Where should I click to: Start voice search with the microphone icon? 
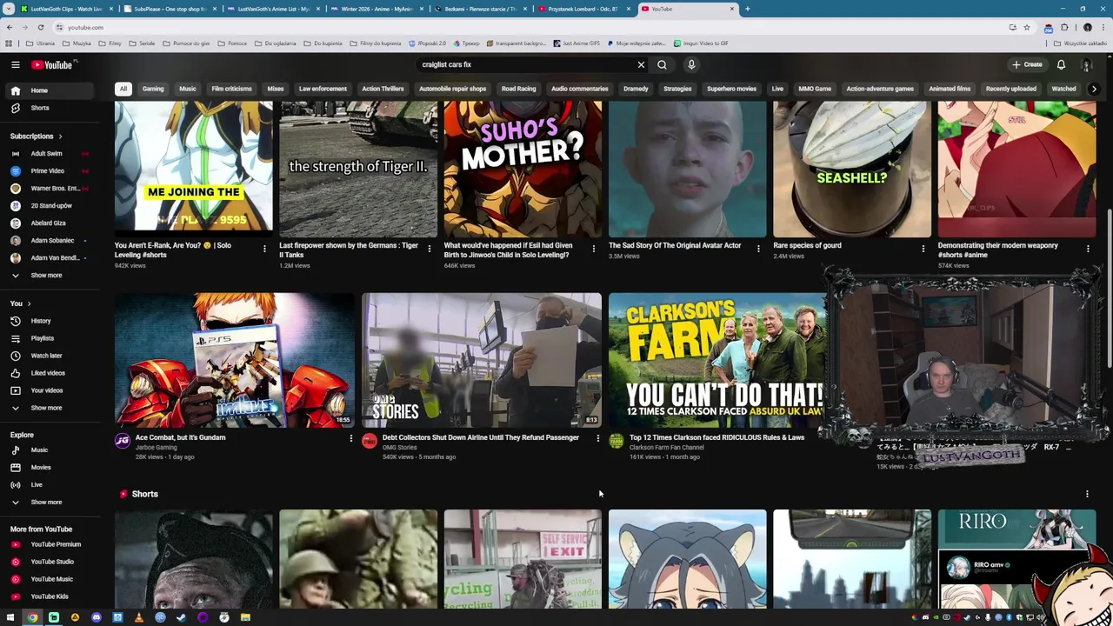coord(691,64)
